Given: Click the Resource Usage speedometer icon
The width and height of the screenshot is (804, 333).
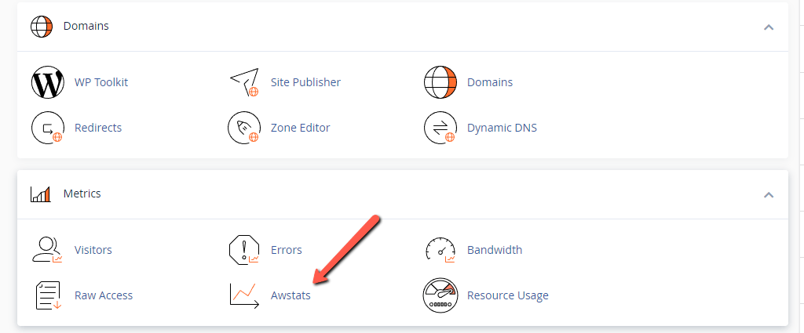Looking at the screenshot, I should tap(440, 295).
